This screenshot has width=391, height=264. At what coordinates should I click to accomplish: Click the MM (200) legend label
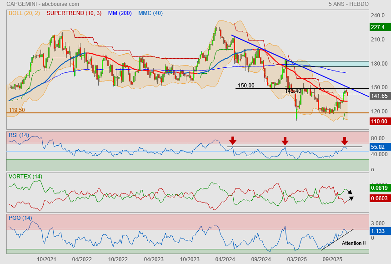click(120, 13)
